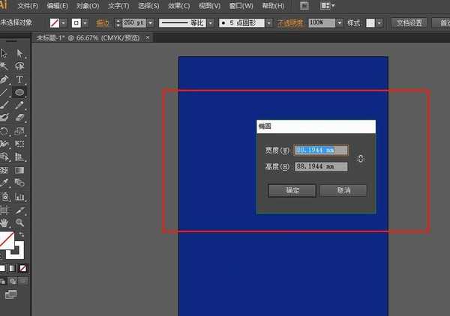Select the Line Segment tool
Screen dimensions: 450x316
4,92
